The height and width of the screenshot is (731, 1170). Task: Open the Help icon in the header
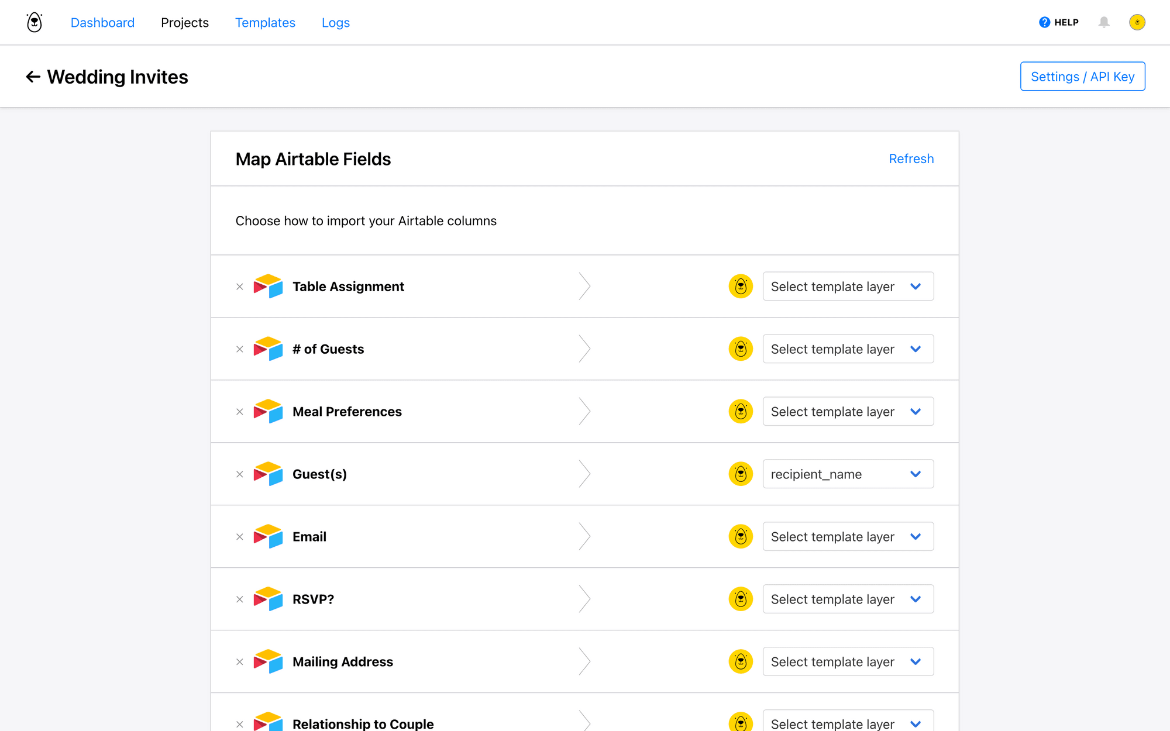[x=1044, y=22]
